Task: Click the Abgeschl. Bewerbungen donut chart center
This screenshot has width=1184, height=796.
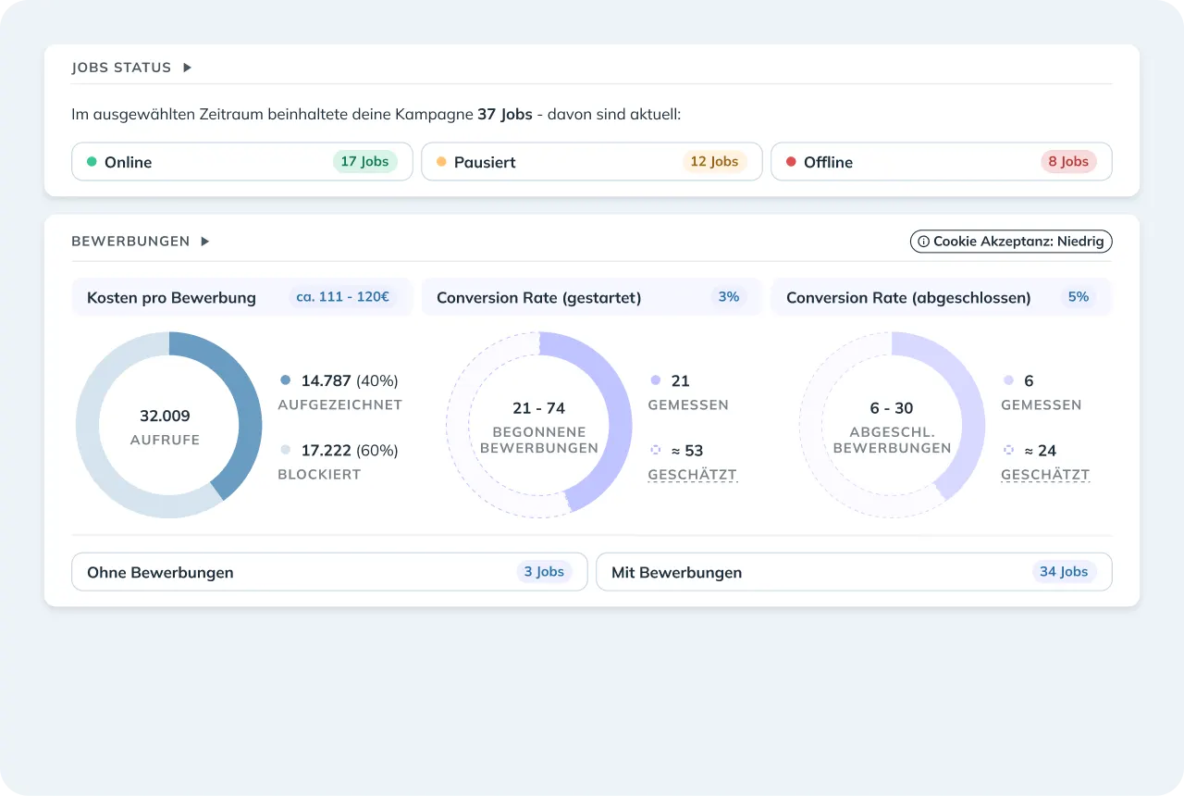Action: (892, 425)
